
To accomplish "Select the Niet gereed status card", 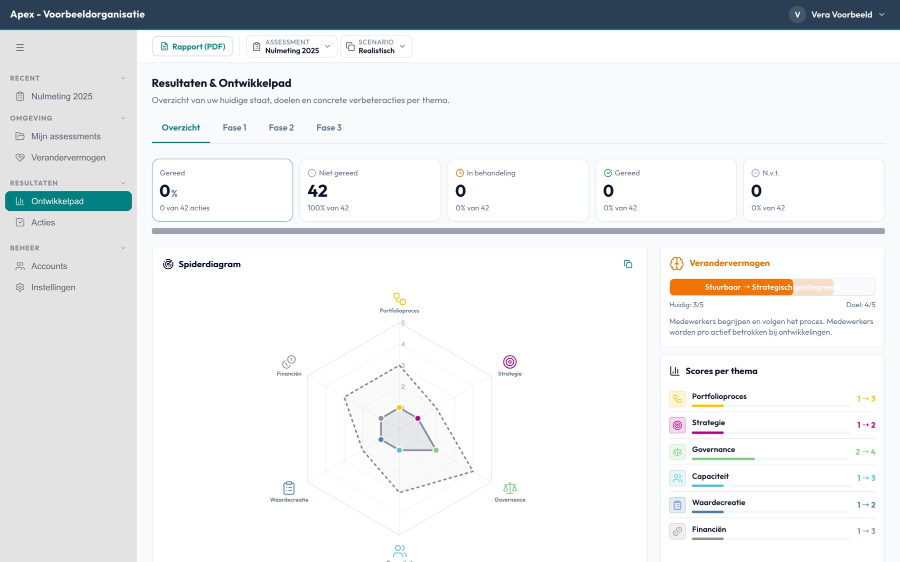I will pos(370,190).
